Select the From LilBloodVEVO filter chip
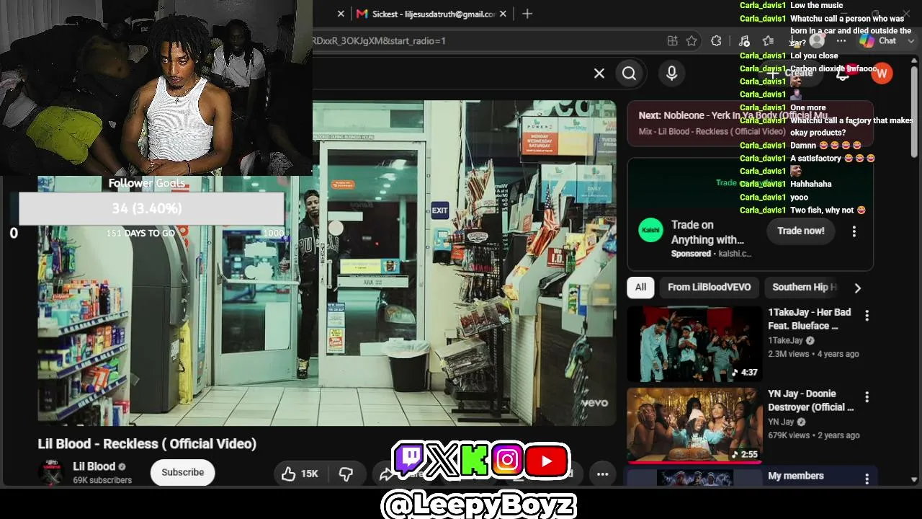The height and width of the screenshot is (519, 922). (710, 287)
